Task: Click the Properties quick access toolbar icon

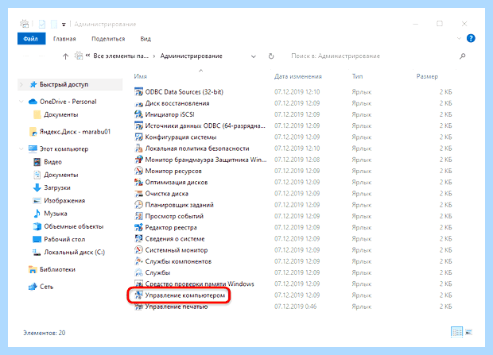Action: [42, 24]
